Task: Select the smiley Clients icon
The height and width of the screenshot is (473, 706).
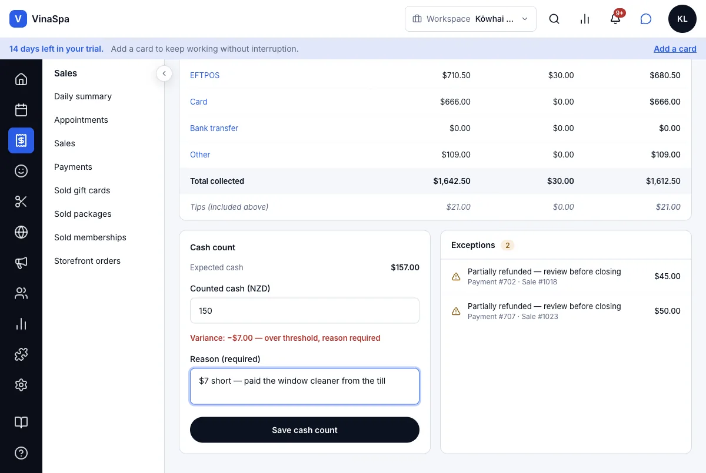Action: (x=21, y=171)
